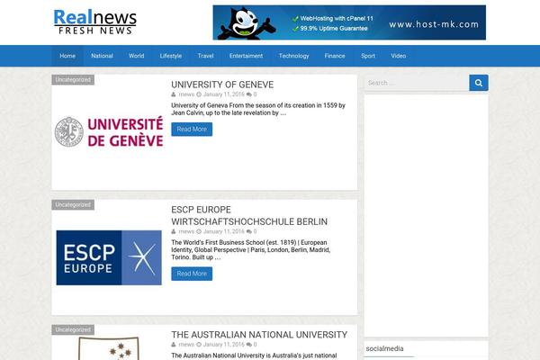Open the Entertaiment menu item
Image resolution: width=540 pixels, height=360 pixels.
point(247,56)
